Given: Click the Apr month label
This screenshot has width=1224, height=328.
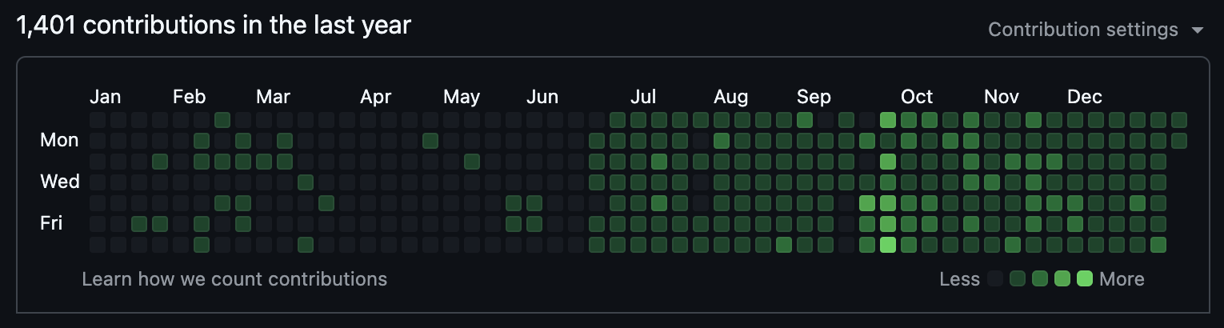Looking at the screenshot, I should click(376, 97).
